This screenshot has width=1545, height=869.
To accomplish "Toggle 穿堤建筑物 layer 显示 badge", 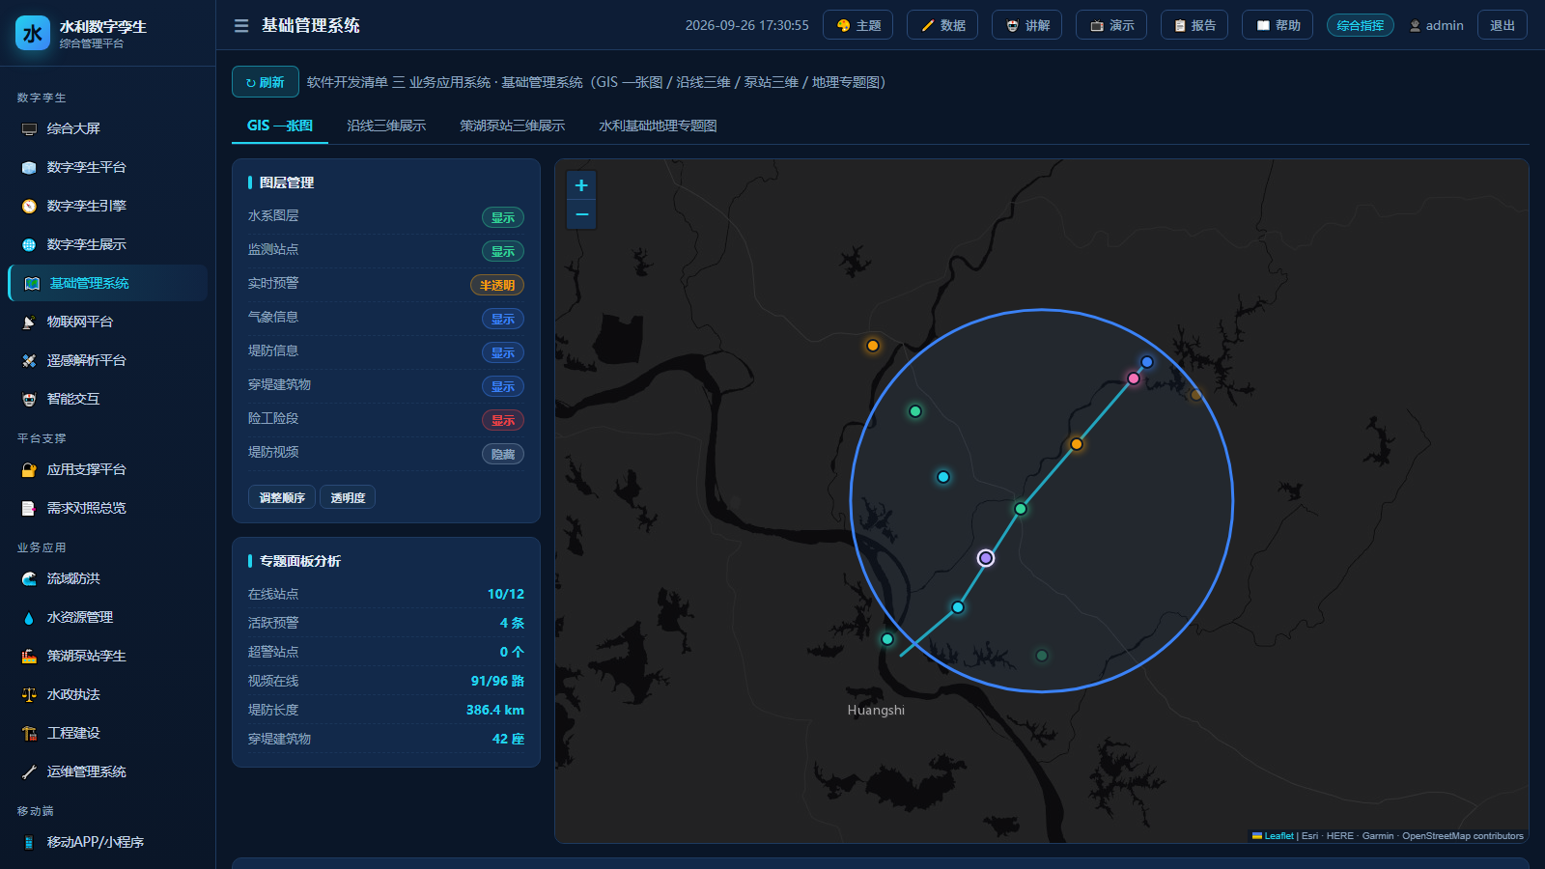I will 503,386.
